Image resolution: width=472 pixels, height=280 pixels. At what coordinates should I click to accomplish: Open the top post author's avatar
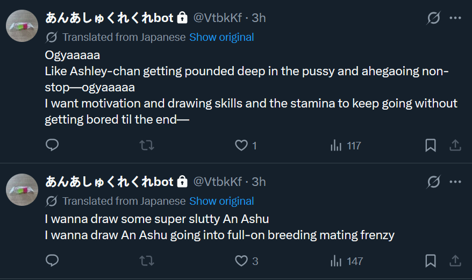(x=22, y=25)
